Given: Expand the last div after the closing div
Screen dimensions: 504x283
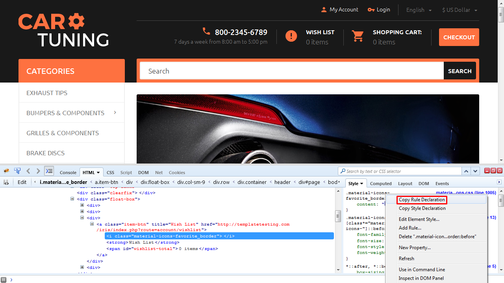Looking at the screenshot, I should click(82, 267).
